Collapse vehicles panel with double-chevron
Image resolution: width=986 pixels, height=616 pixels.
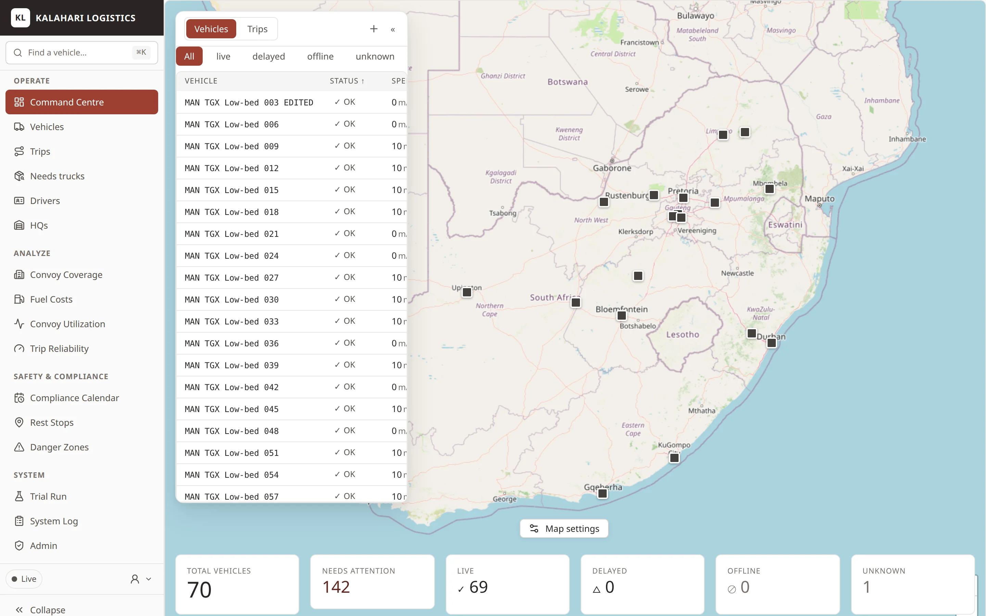pyautogui.click(x=393, y=29)
